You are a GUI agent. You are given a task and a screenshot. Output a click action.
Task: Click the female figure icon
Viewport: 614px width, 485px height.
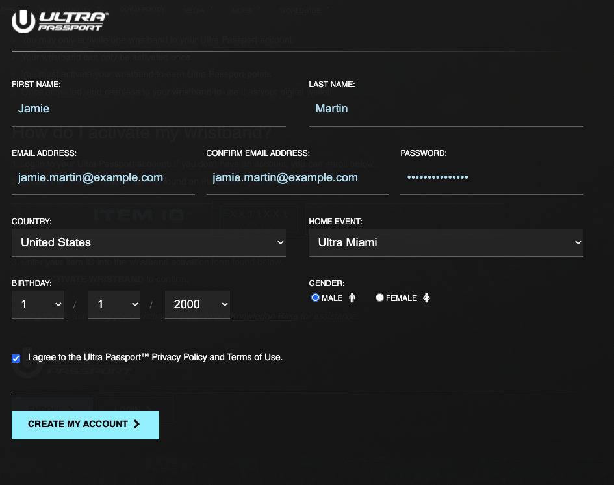(x=426, y=298)
